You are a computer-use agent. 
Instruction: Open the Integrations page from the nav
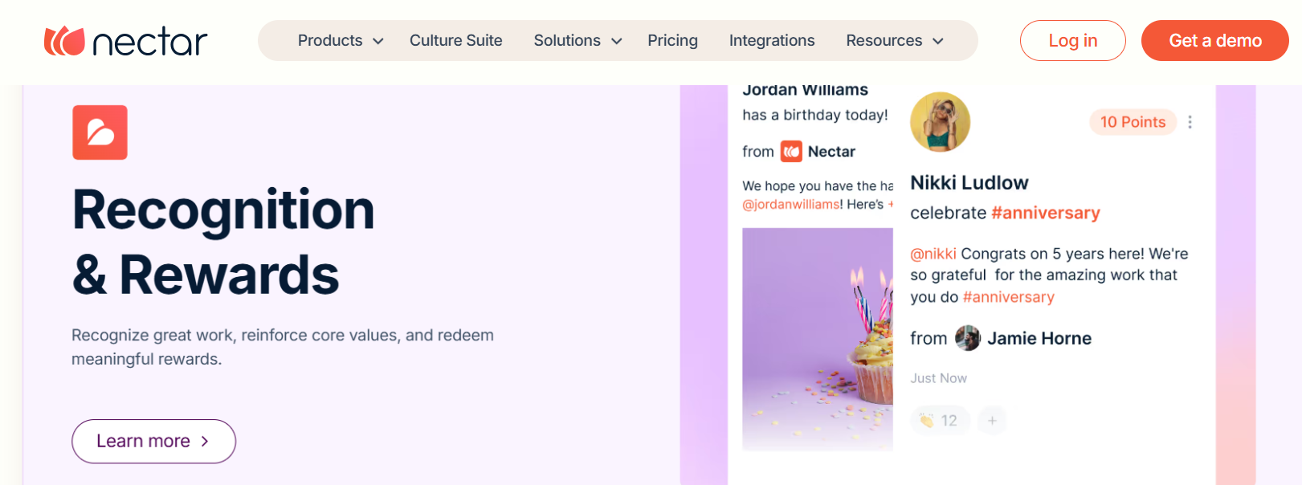(x=771, y=40)
